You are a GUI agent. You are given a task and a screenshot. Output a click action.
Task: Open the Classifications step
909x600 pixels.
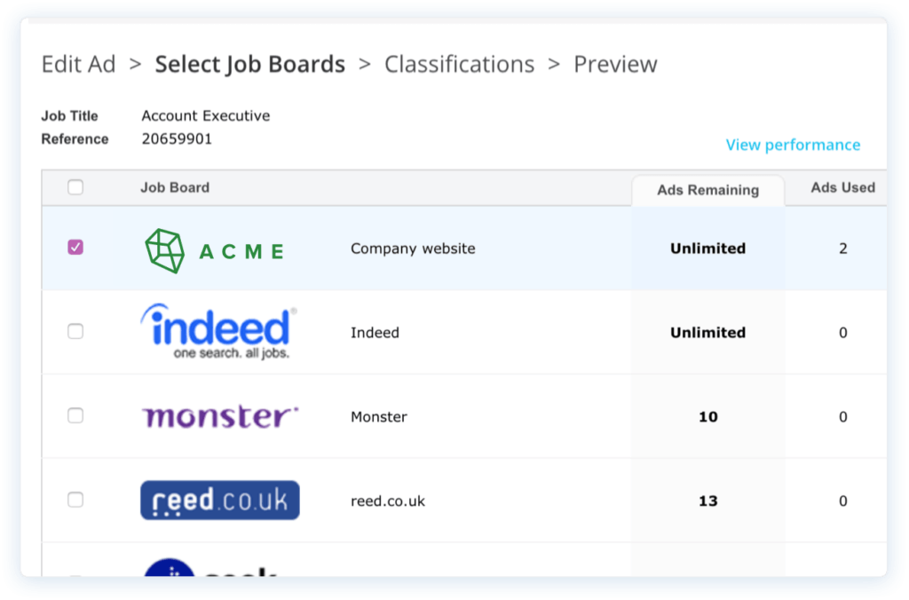click(459, 64)
